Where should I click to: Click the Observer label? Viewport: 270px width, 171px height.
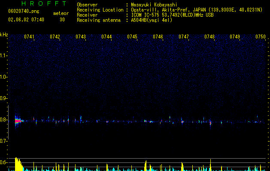[87, 5]
